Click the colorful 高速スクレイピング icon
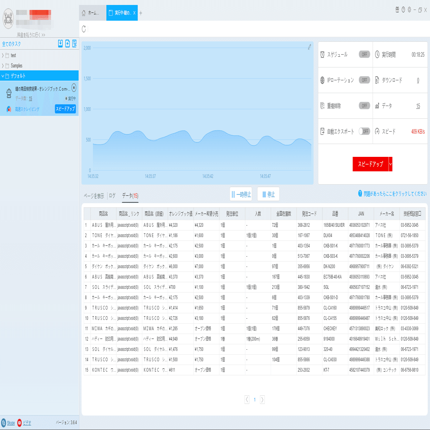The image size is (430, 430). click(x=9, y=109)
